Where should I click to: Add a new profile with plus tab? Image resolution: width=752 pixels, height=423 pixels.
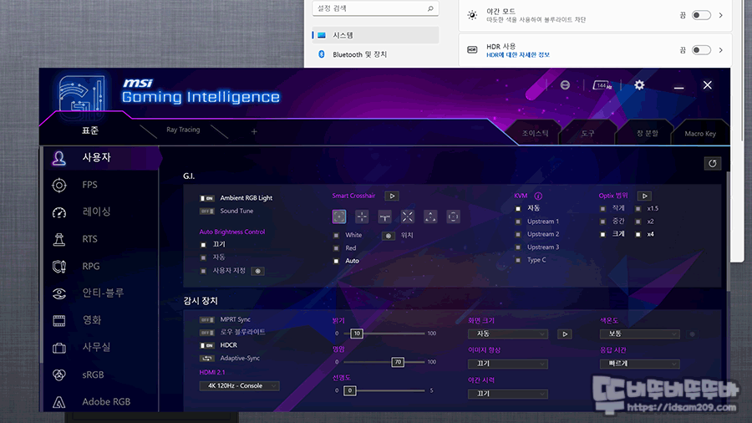coord(254,131)
